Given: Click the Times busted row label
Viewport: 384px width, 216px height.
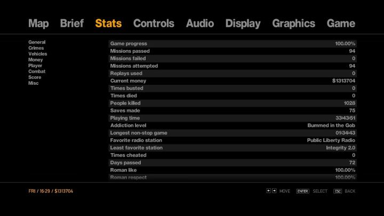Looking at the screenshot, I should (126, 88).
